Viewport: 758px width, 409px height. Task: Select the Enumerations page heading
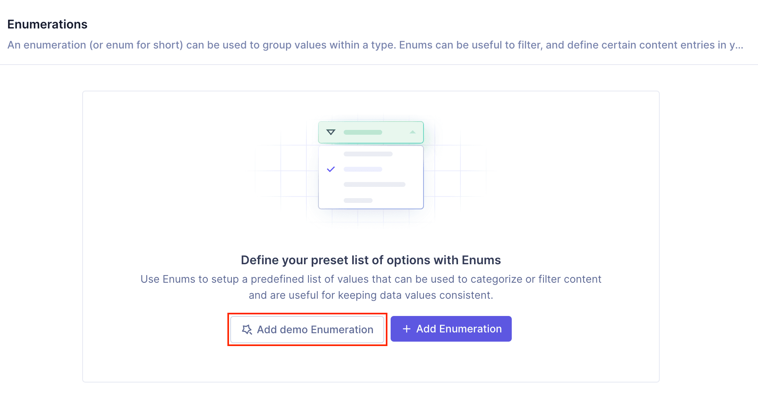tap(47, 24)
